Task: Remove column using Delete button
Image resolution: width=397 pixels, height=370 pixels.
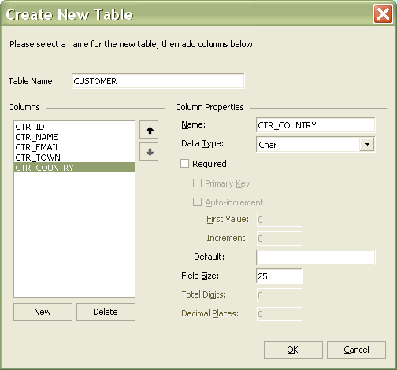Action: [106, 312]
